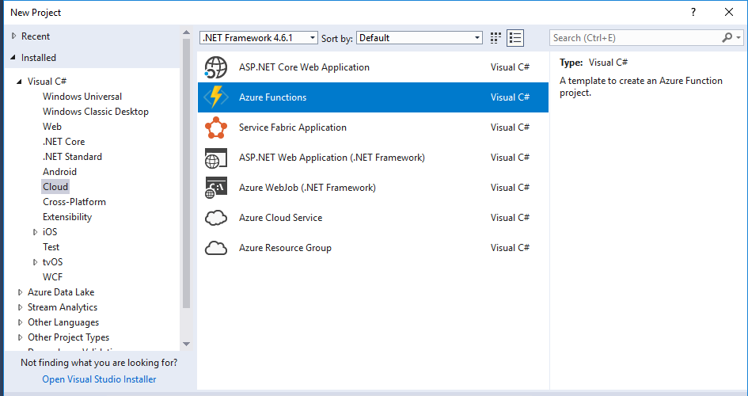Screen dimensions: 748x396
Task: Collapse the Visual C# tree node
Action: click(19, 82)
